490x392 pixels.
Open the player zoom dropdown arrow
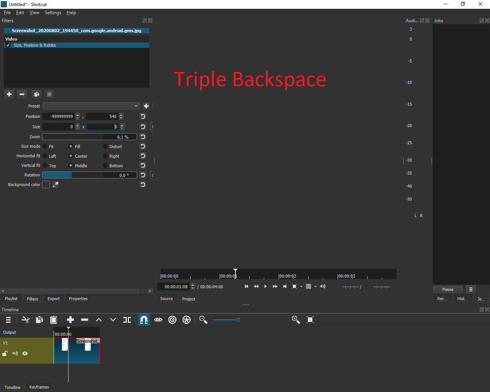tap(301, 286)
